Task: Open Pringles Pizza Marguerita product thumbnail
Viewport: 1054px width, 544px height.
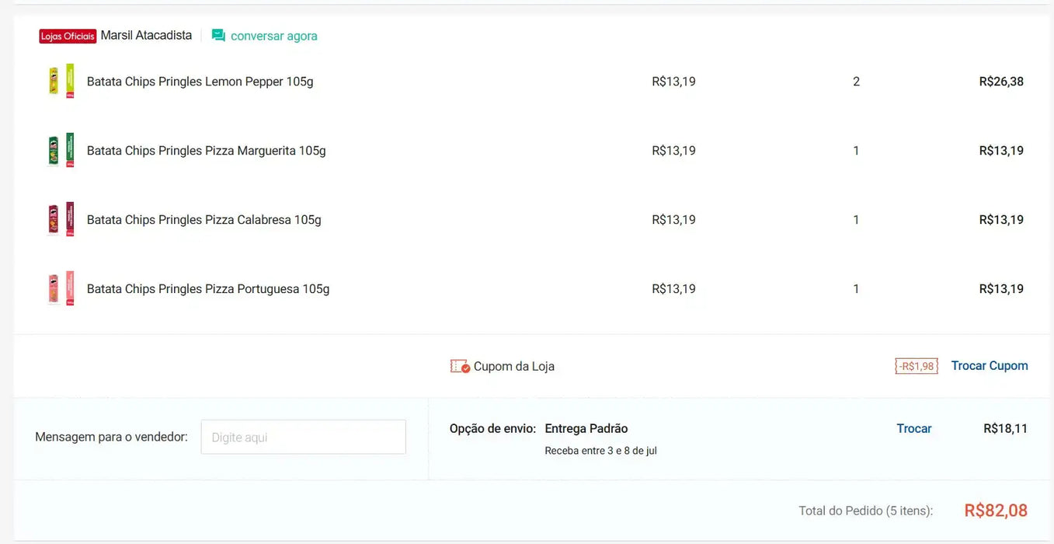Action: [61, 150]
